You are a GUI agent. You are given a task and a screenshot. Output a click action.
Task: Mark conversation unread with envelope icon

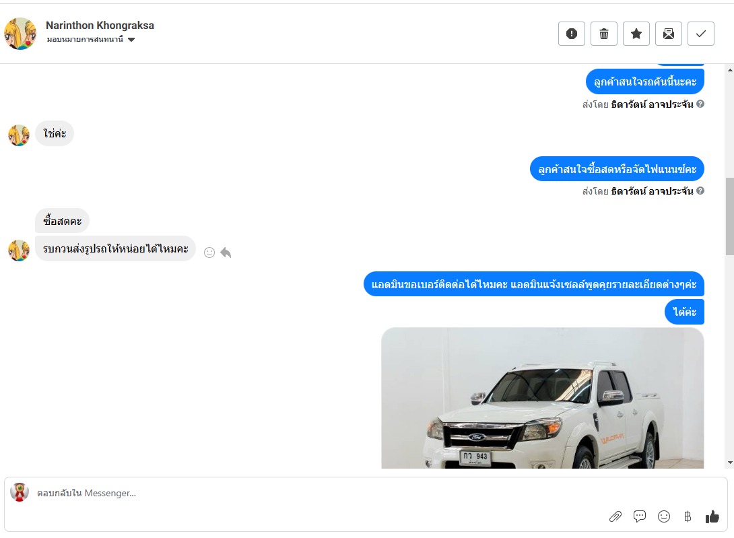[669, 34]
